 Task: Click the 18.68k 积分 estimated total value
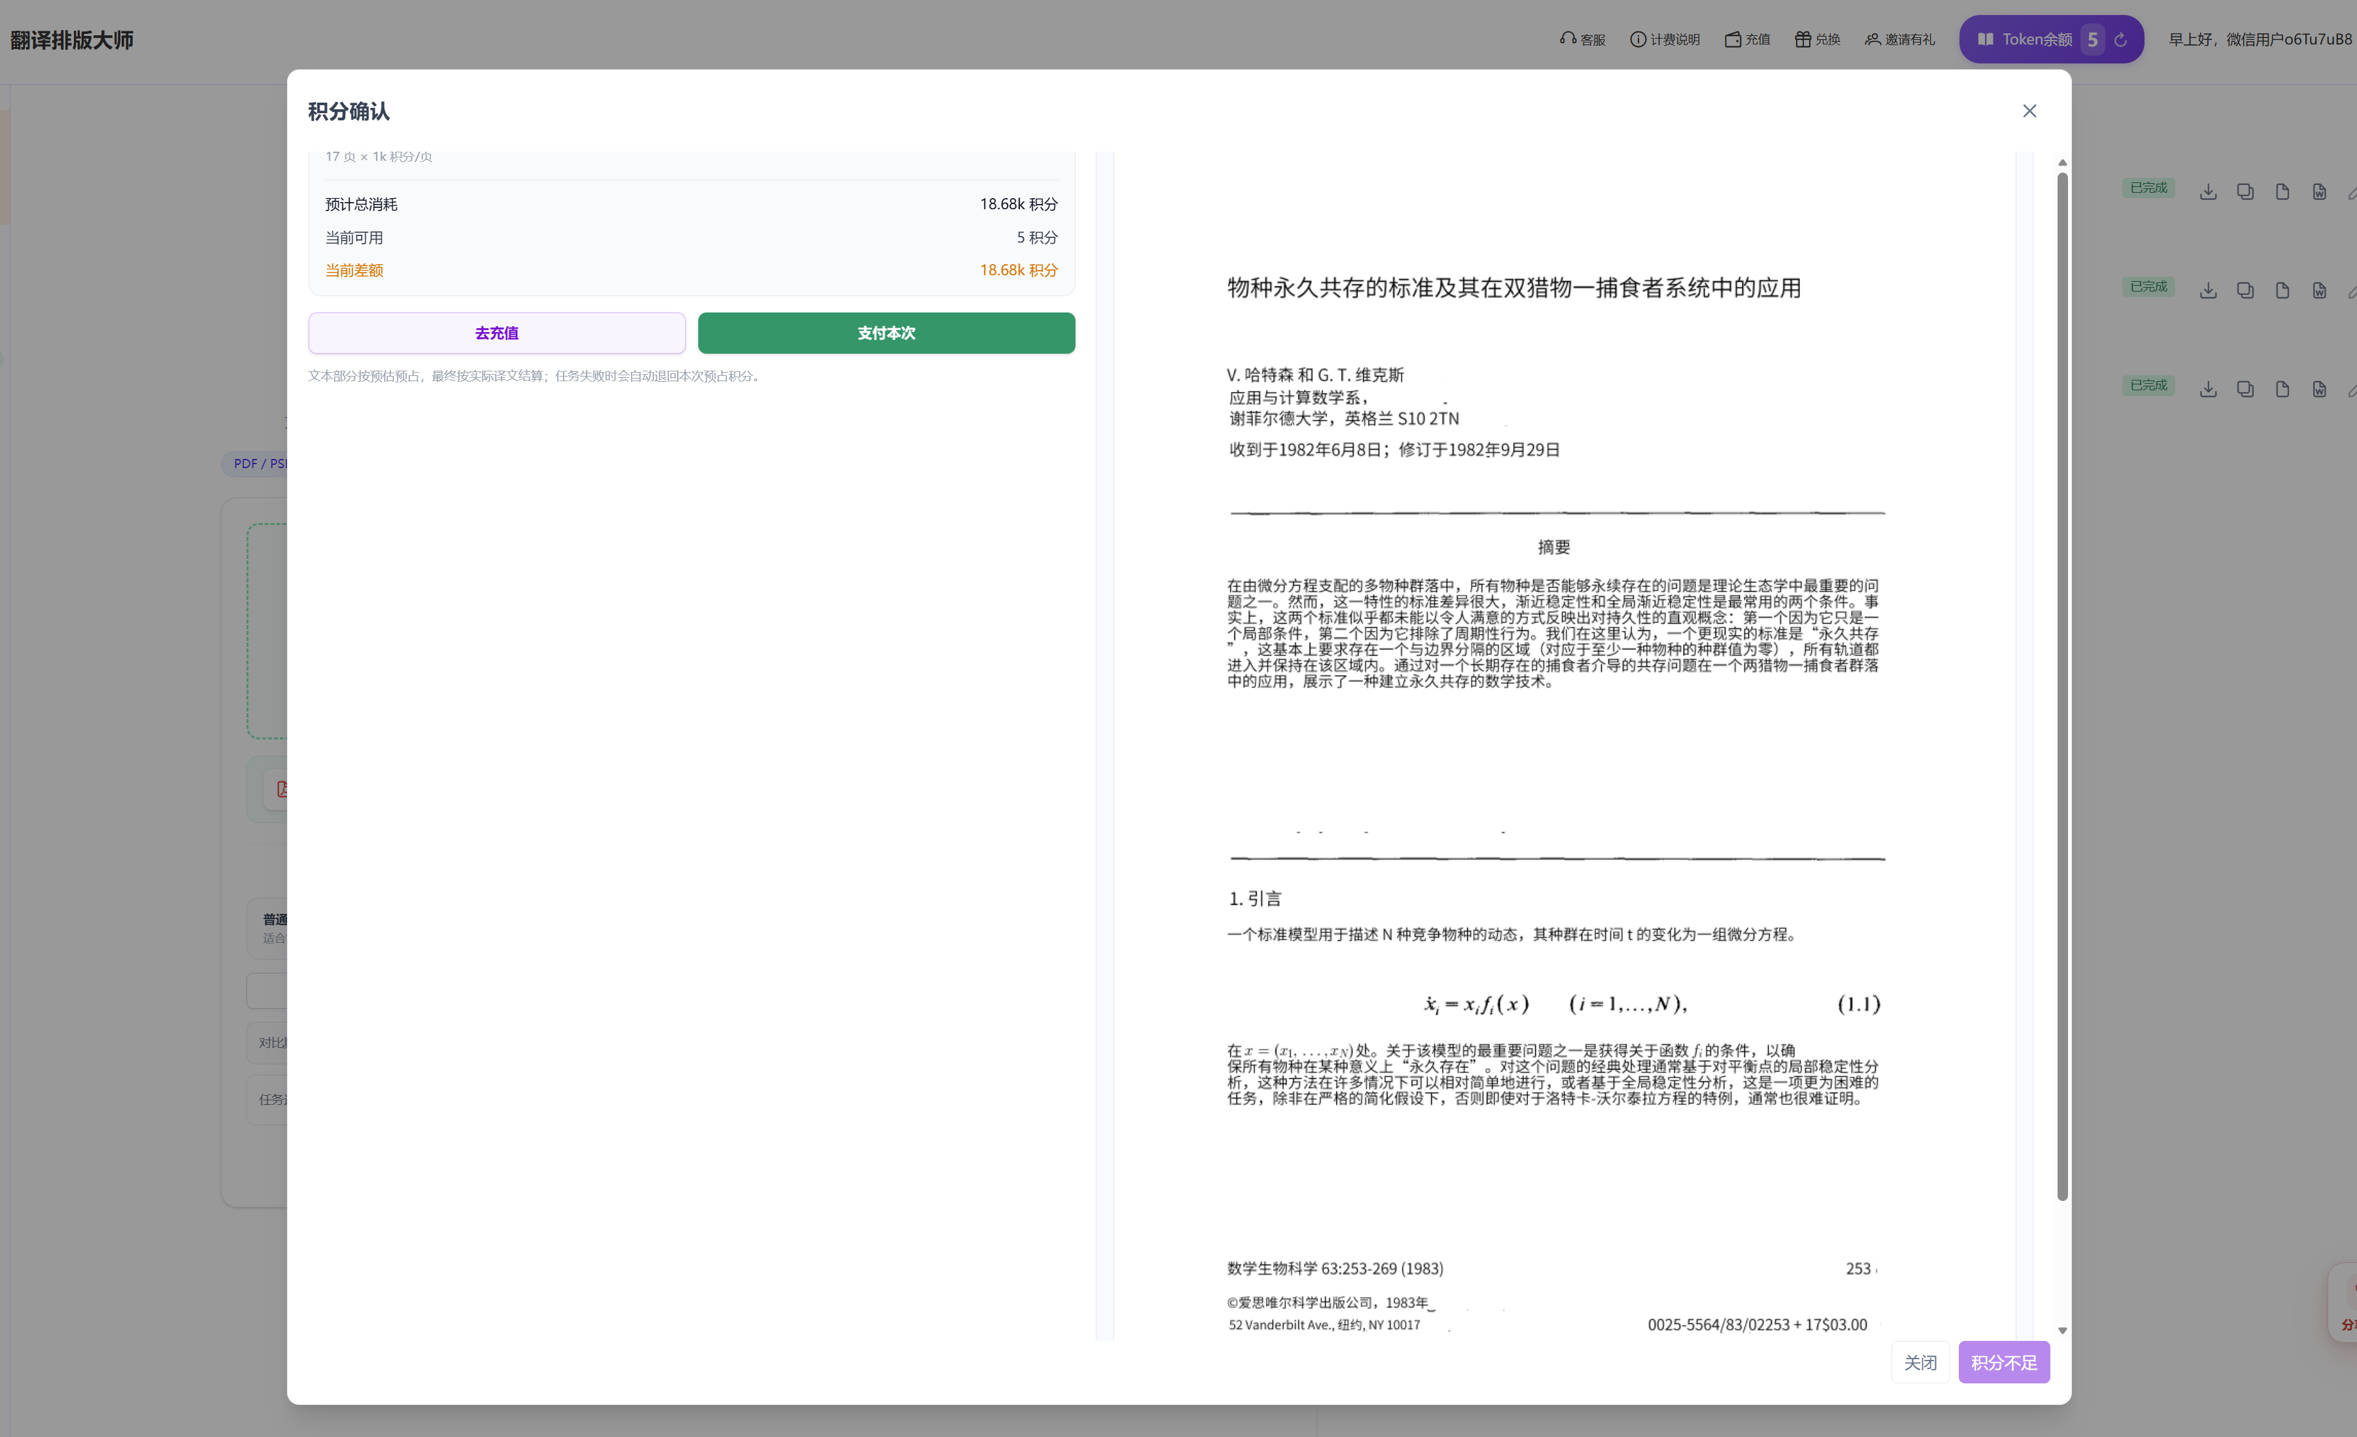pyautogui.click(x=1019, y=204)
